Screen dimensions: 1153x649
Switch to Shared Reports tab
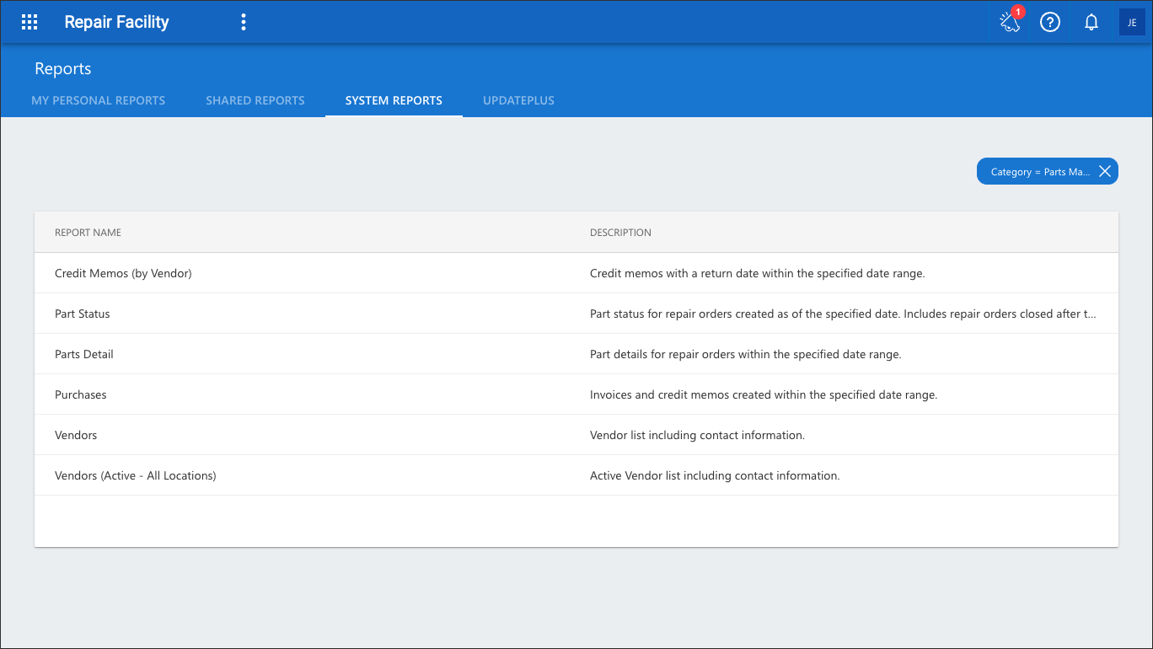pyautogui.click(x=255, y=100)
